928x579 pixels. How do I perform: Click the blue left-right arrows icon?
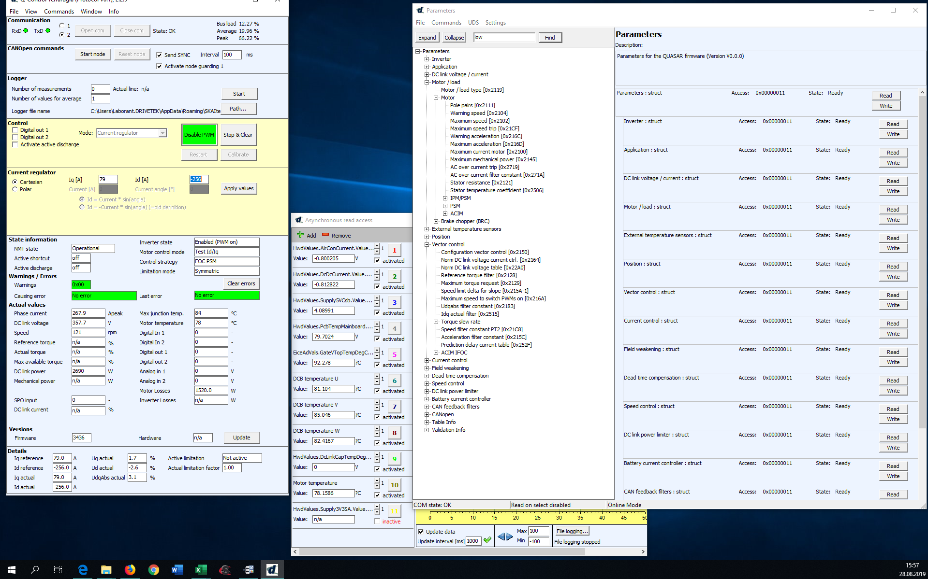point(505,537)
